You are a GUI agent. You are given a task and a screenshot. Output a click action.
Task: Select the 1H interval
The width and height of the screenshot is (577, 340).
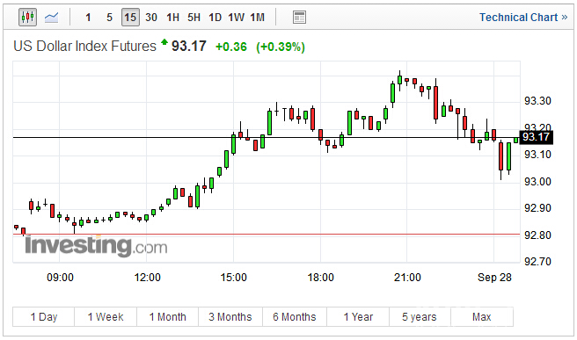(x=172, y=18)
